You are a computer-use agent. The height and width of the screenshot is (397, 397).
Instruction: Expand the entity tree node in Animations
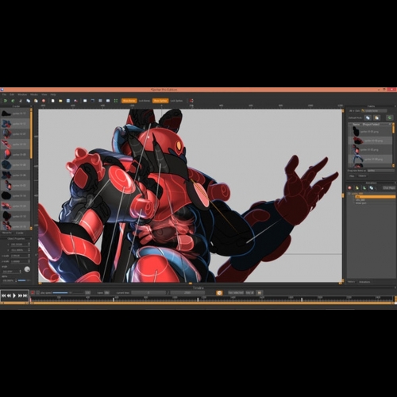point(349,194)
